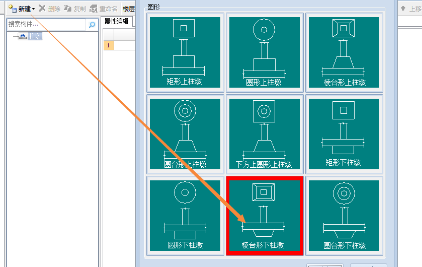
Task: Click the 复制 toolbar button
Action: pos(75,9)
